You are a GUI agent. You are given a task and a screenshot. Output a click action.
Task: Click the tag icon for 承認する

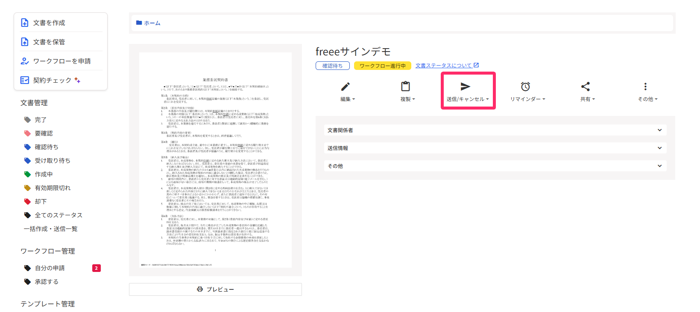pyautogui.click(x=28, y=282)
